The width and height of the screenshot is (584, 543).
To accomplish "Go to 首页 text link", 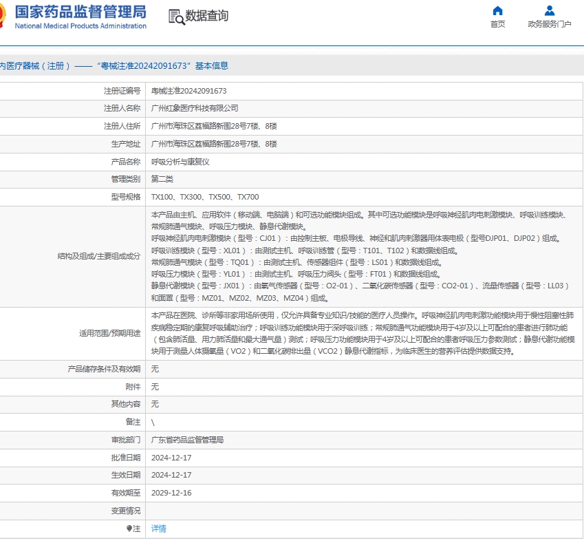I will (x=497, y=24).
